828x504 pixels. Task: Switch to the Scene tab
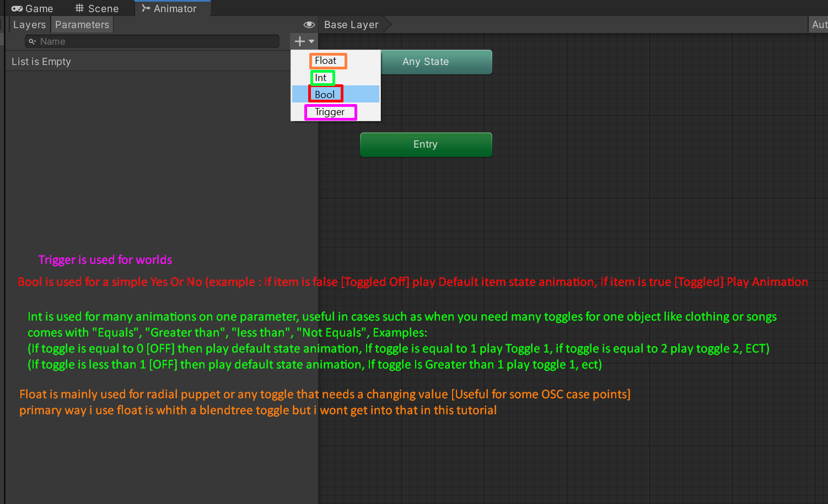click(x=97, y=8)
